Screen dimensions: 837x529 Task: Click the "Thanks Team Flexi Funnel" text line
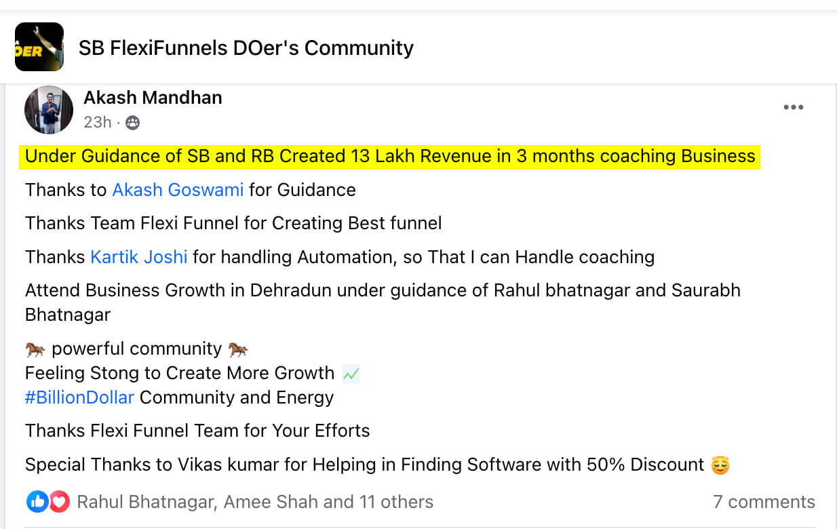(x=233, y=223)
